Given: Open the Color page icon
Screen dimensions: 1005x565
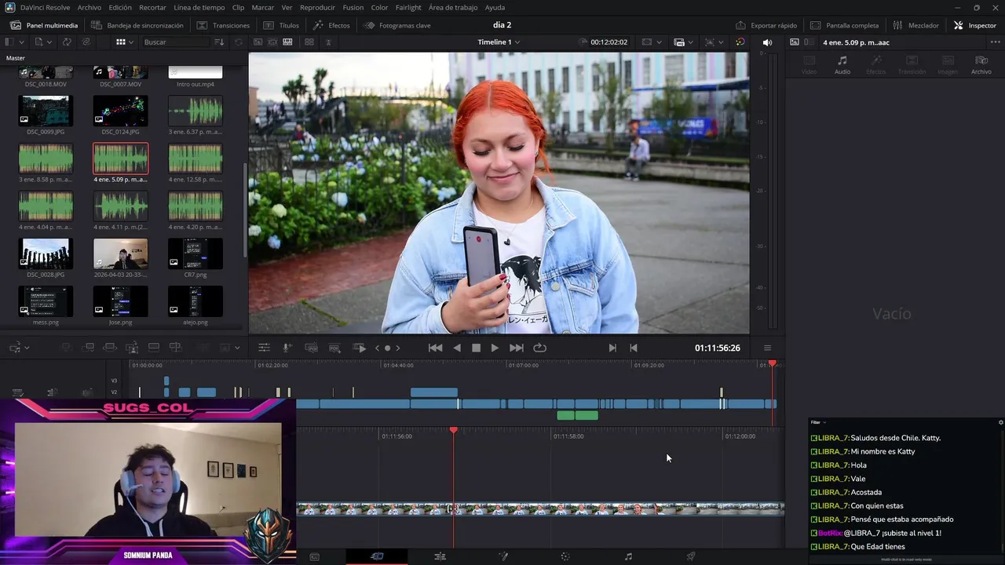Looking at the screenshot, I should coord(565,556).
